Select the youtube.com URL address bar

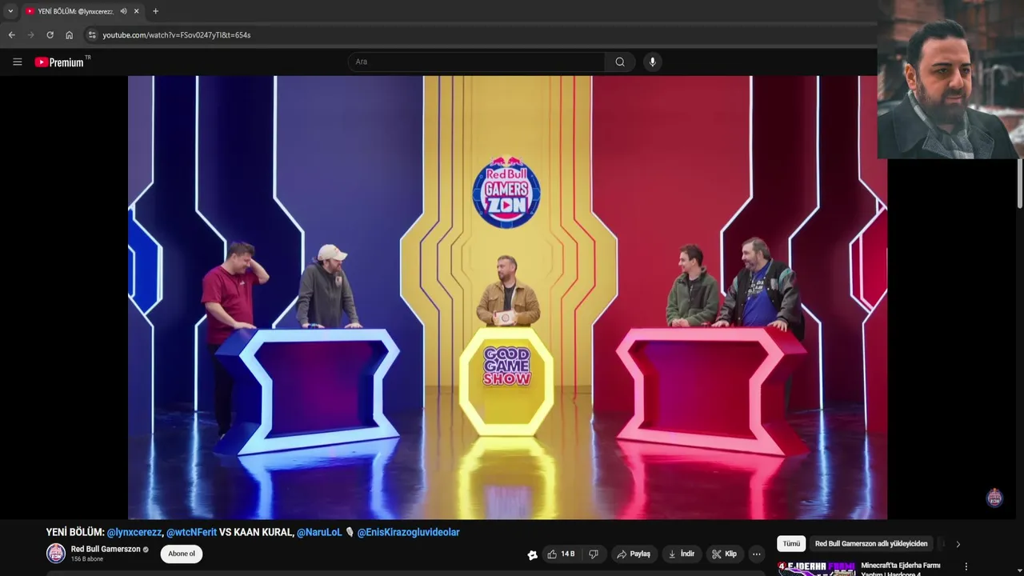coord(177,35)
